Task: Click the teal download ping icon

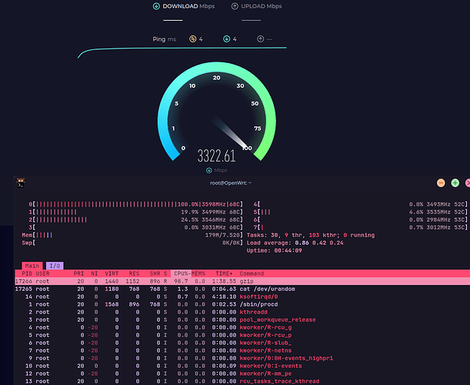Action: (227, 39)
